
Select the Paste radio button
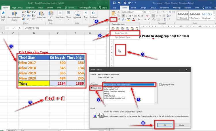(92, 84)
